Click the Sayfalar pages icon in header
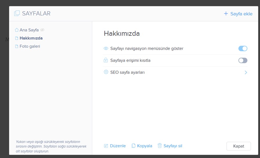The height and width of the screenshot is (158, 260). (x=17, y=13)
